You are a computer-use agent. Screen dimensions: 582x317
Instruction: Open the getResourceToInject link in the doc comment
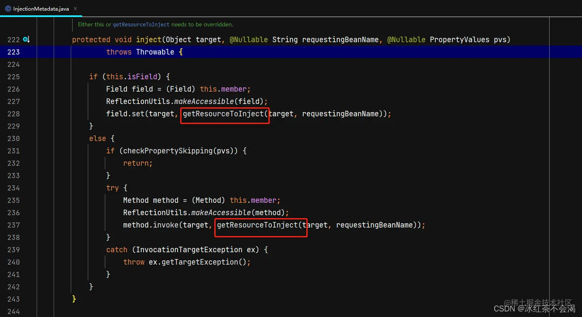(x=141, y=25)
